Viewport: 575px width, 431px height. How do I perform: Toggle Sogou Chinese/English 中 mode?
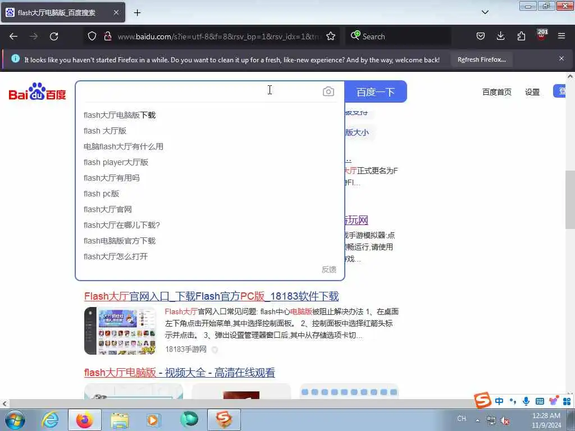(499, 401)
